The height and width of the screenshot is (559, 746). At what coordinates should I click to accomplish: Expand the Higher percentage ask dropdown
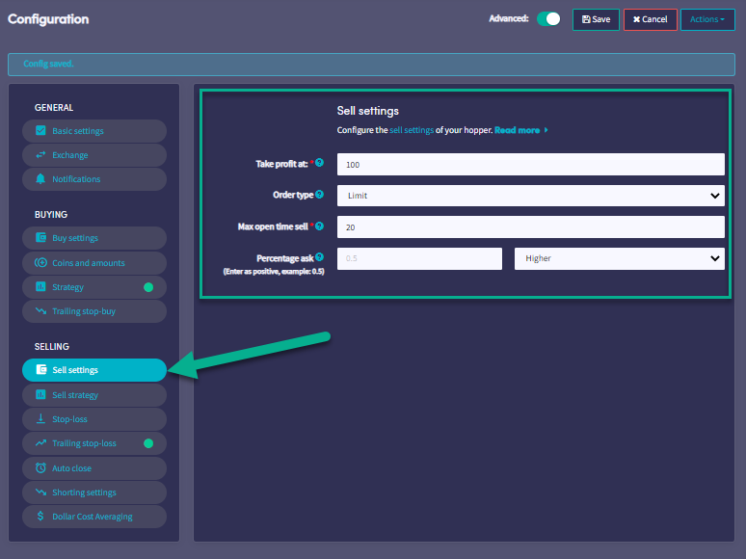619,258
